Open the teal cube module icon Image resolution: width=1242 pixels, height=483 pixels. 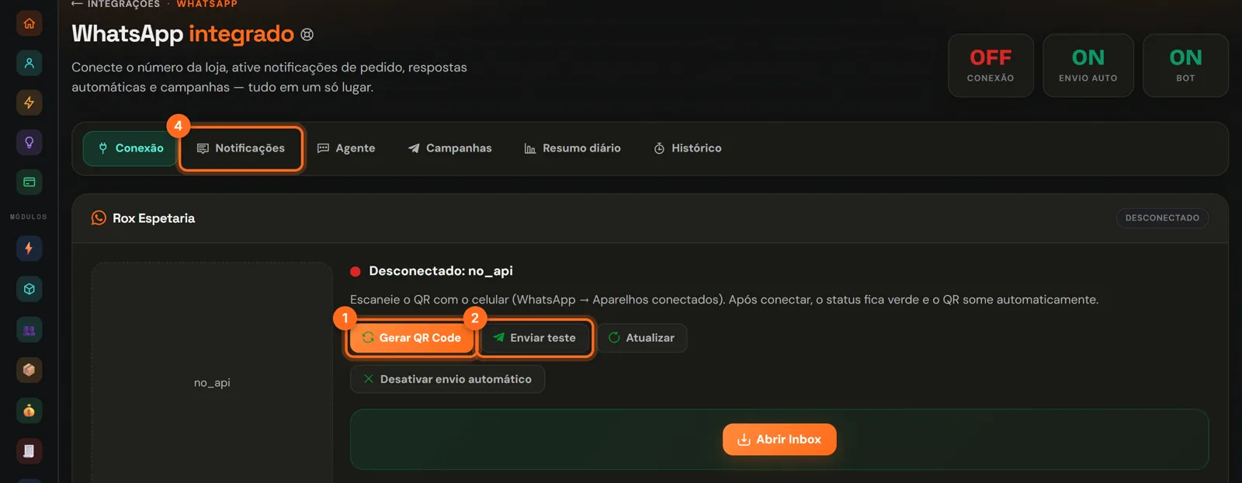coord(29,289)
